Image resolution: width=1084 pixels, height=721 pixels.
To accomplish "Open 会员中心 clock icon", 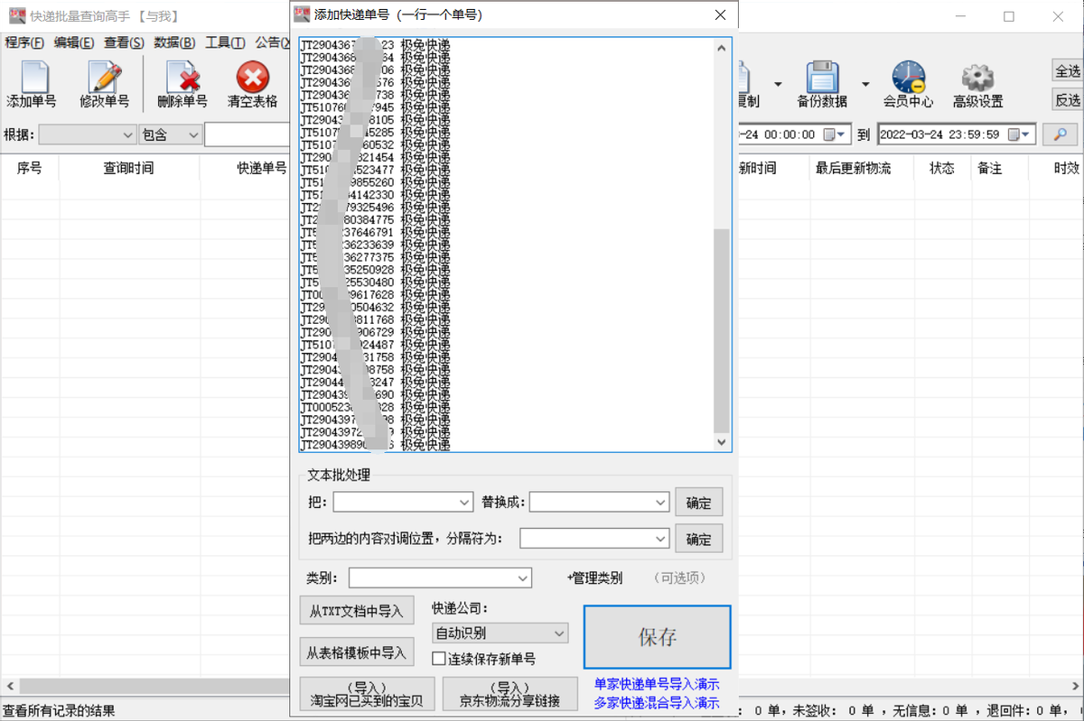I will 908,78.
